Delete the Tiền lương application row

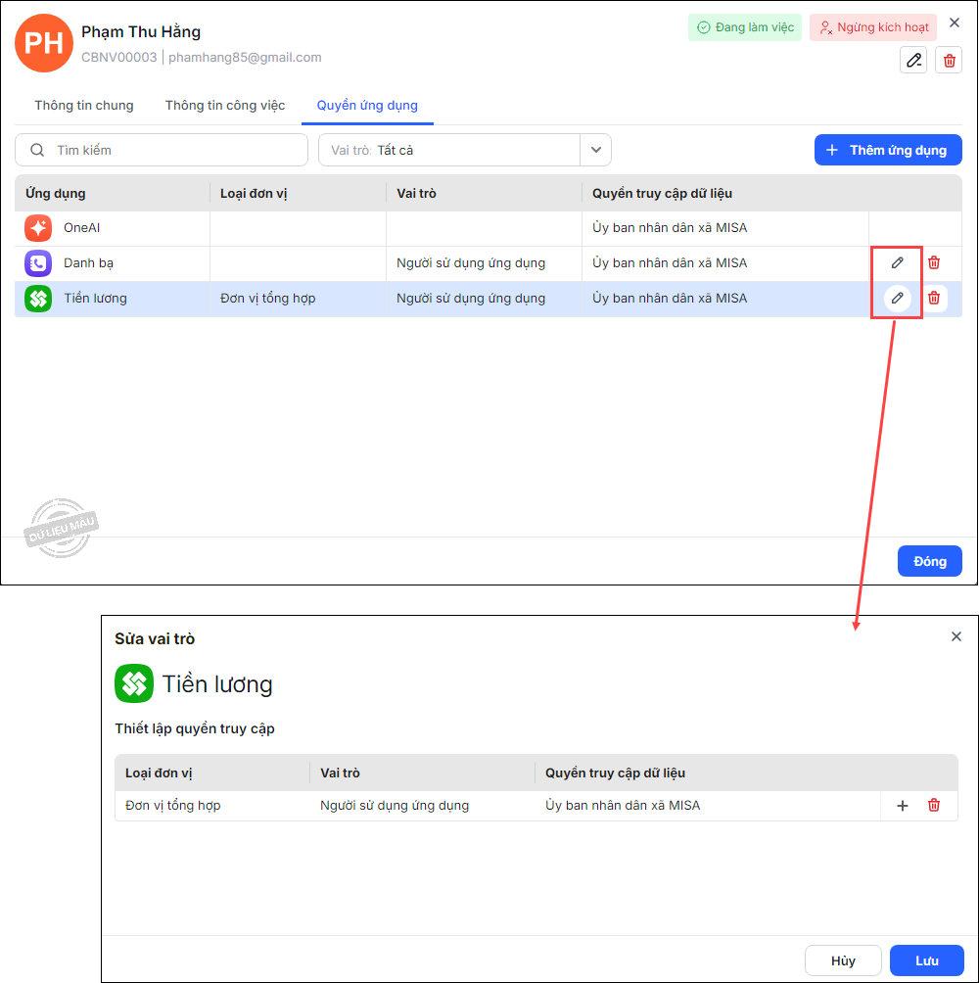[x=934, y=298]
